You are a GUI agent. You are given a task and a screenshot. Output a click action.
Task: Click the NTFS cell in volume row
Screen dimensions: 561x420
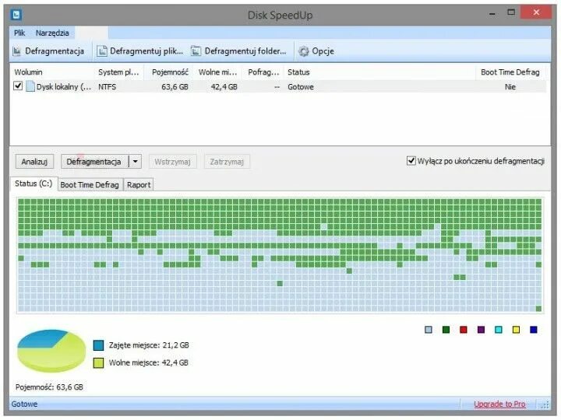click(108, 87)
